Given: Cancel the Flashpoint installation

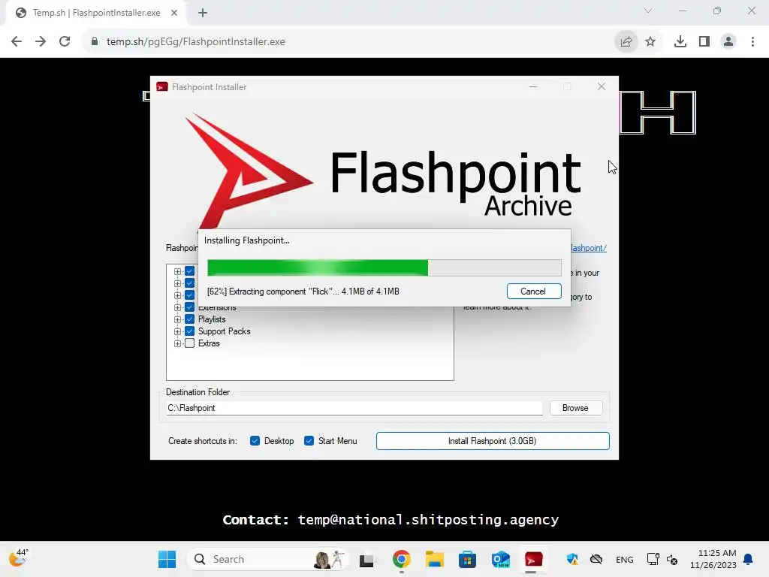Looking at the screenshot, I should [x=534, y=292].
